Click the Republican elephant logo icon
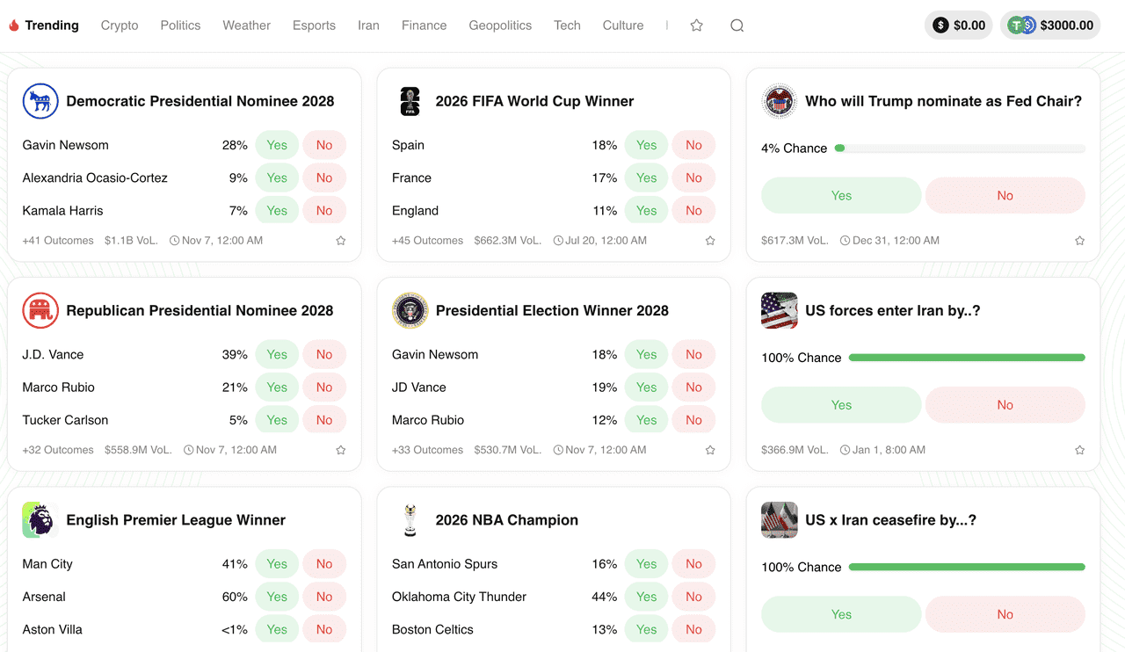 (x=40, y=310)
